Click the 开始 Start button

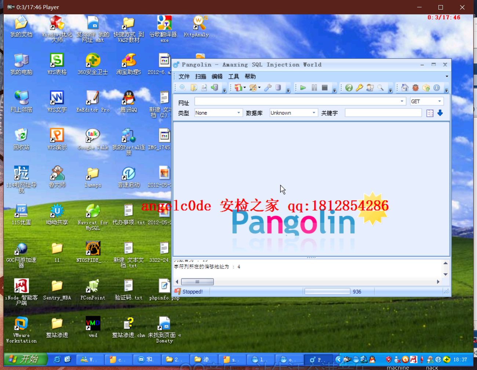[x=26, y=359]
